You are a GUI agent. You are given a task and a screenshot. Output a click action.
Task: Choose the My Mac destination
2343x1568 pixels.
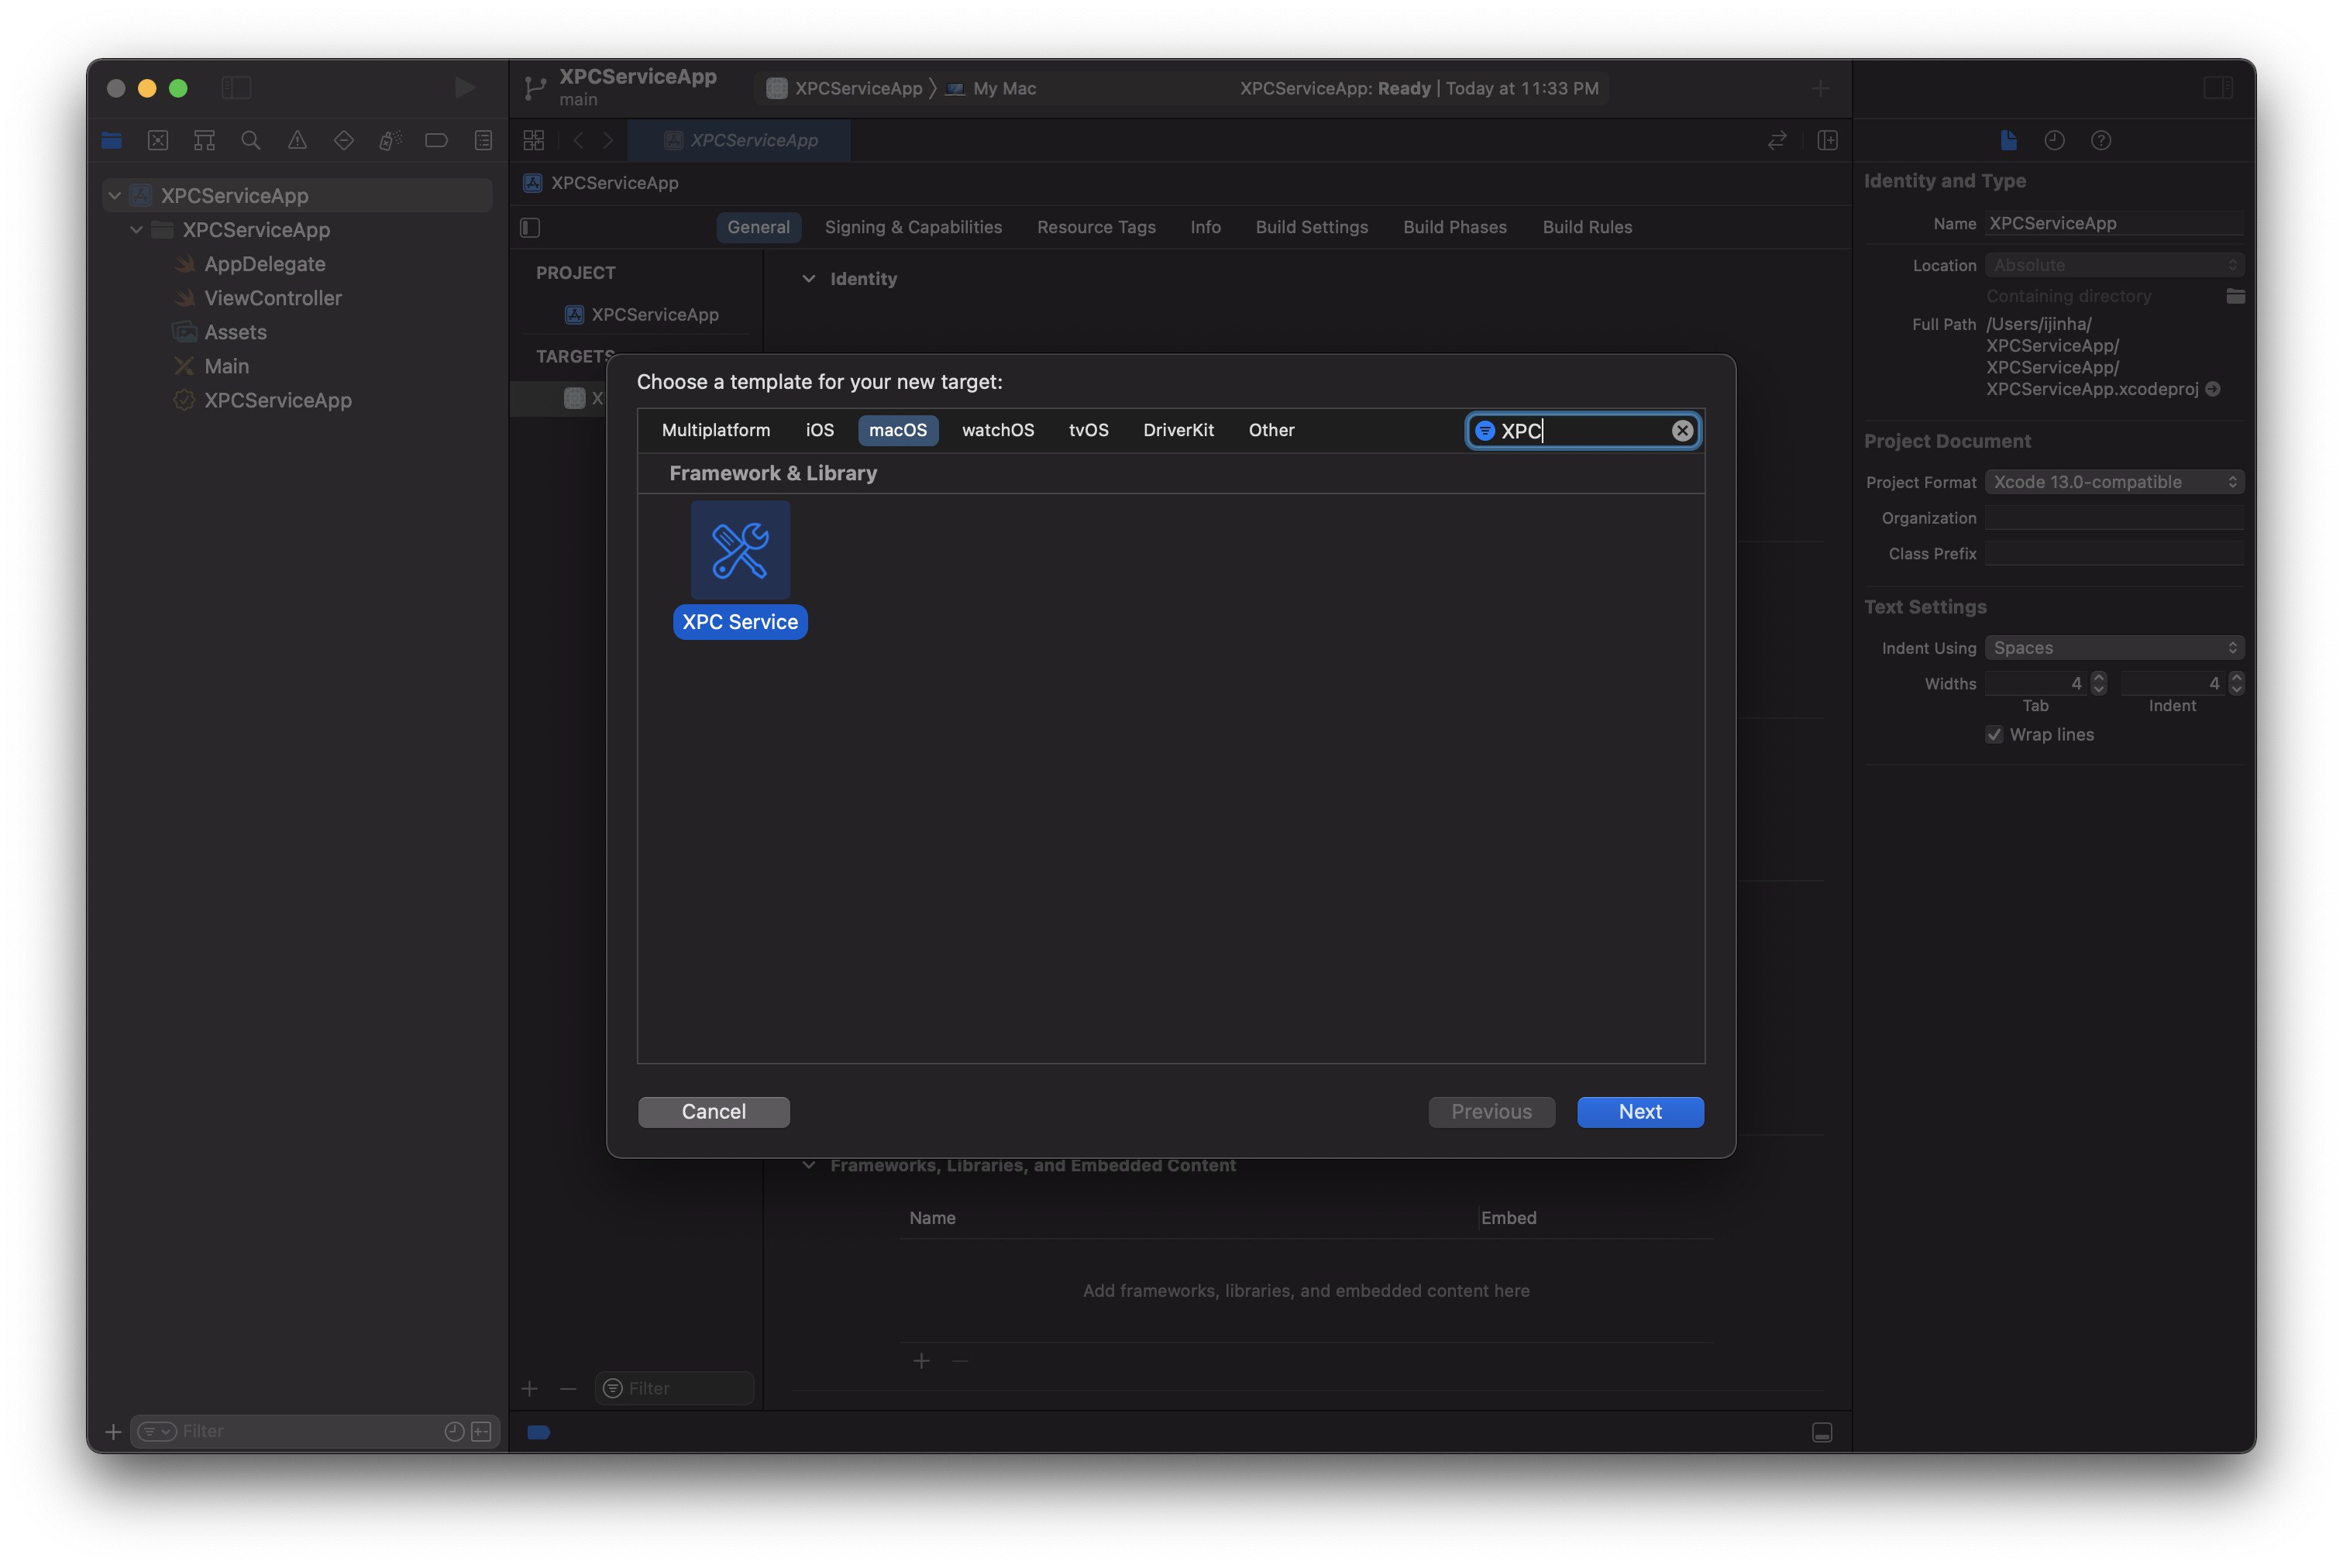[x=991, y=89]
